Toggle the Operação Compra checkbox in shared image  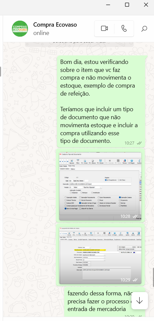(120, 197)
